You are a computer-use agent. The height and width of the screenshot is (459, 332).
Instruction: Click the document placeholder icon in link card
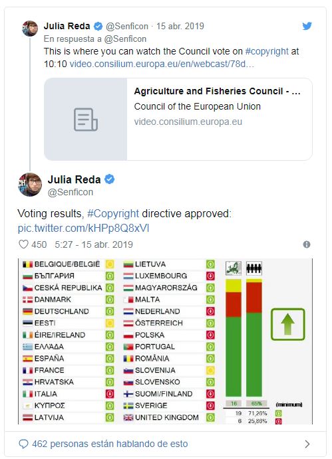(x=86, y=120)
